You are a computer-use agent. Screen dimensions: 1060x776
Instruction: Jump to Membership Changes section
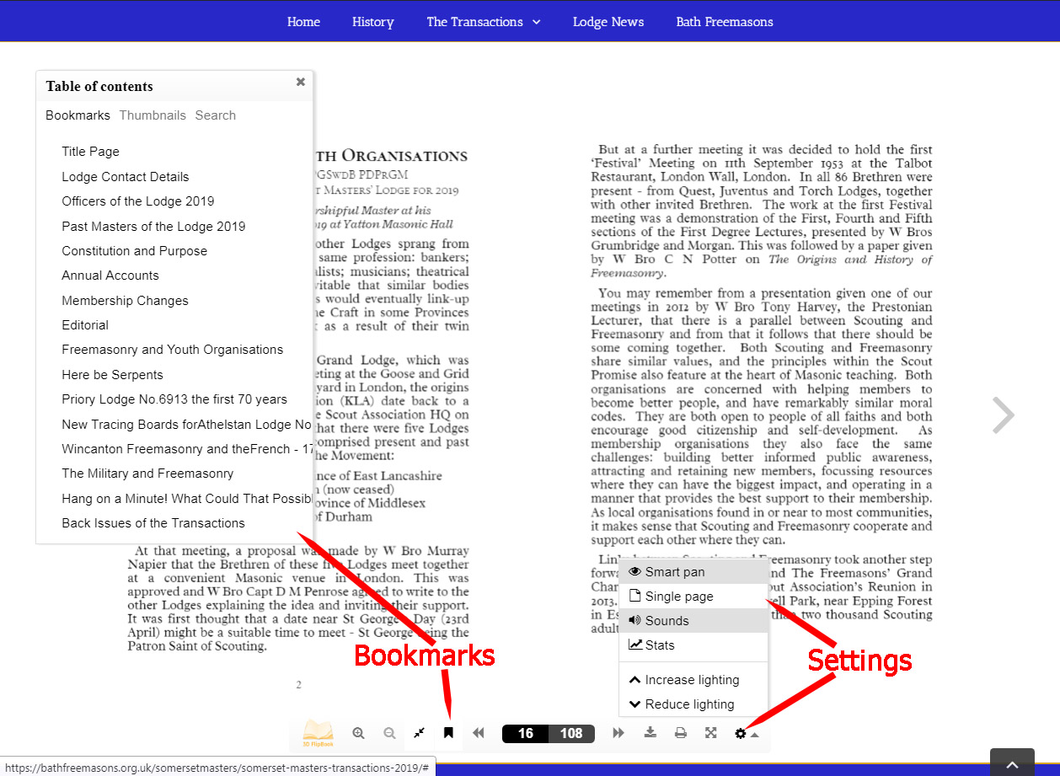click(126, 301)
